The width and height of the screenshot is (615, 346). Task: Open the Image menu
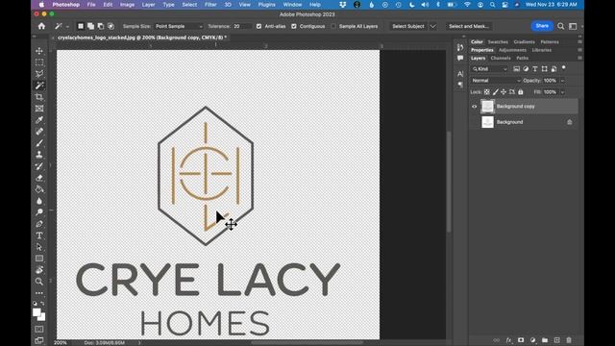pyautogui.click(x=127, y=5)
